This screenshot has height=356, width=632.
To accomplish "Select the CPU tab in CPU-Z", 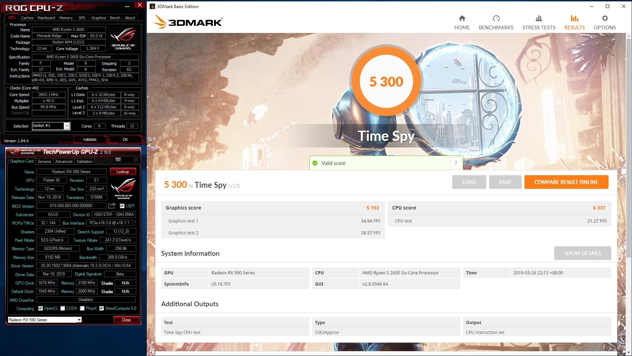I will 12,18.
